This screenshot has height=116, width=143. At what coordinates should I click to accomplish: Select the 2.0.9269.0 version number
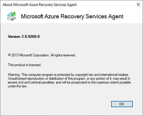point(31,37)
